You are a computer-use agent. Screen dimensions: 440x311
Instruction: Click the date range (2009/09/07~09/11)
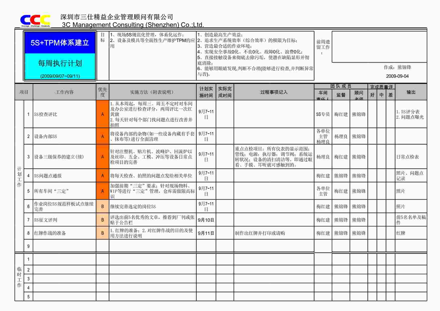(60, 76)
